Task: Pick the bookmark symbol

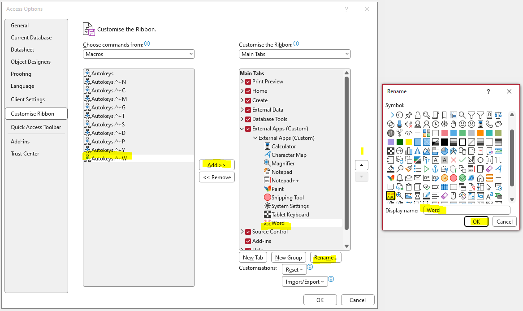Action: point(445,115)
